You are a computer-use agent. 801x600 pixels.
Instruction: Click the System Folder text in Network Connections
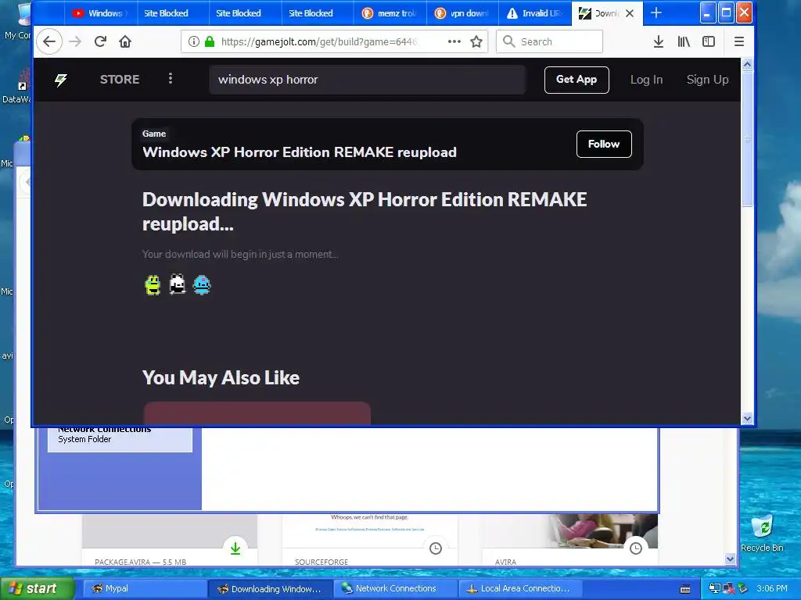coord(84,439)
